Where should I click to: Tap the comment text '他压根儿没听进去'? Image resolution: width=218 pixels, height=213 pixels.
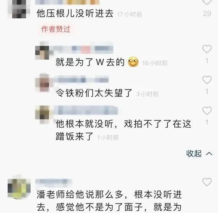coord(75,13)
